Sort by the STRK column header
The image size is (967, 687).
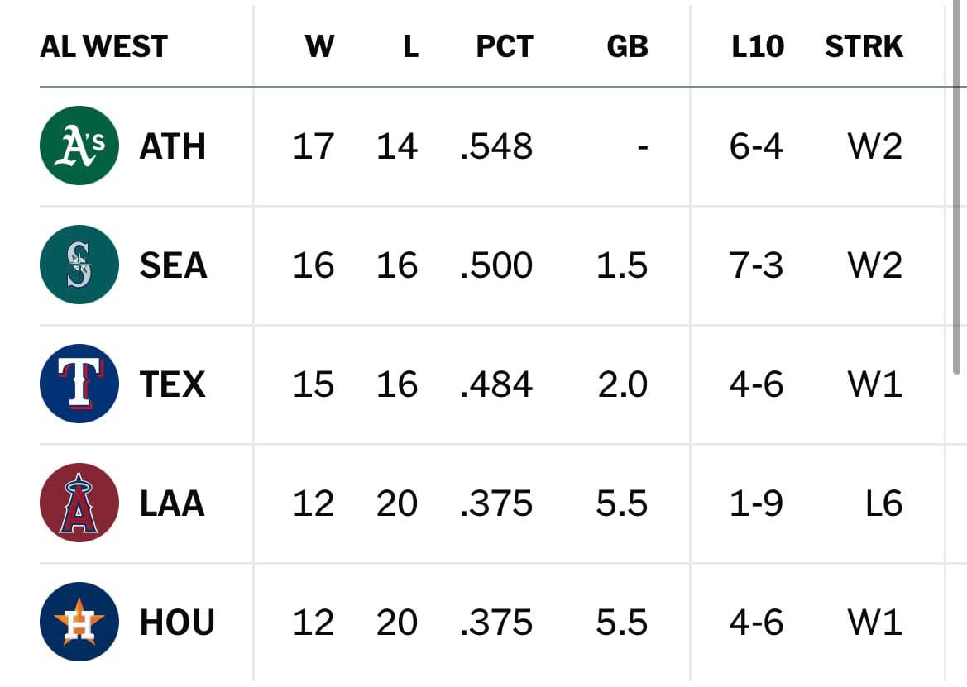864,46
